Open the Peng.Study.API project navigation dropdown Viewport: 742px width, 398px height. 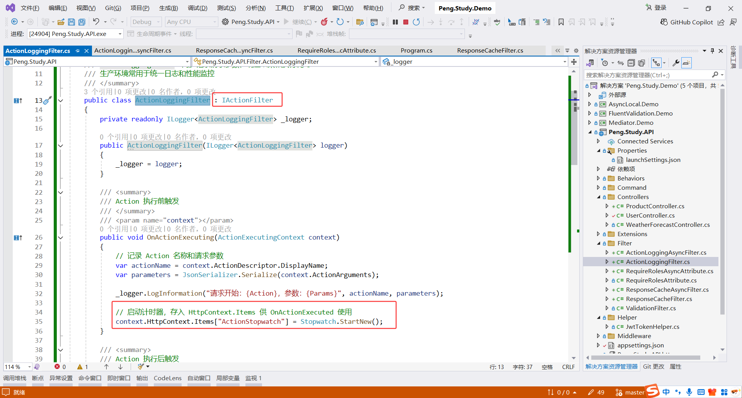click(x=97, y=62)
